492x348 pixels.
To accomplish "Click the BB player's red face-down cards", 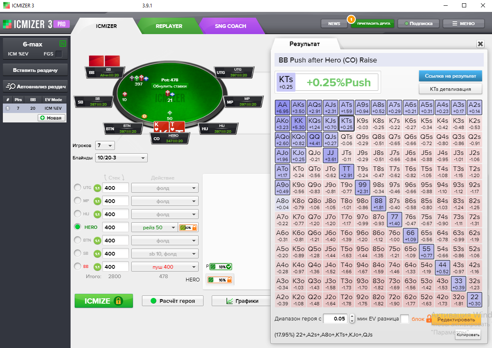I will click(104, 61).
